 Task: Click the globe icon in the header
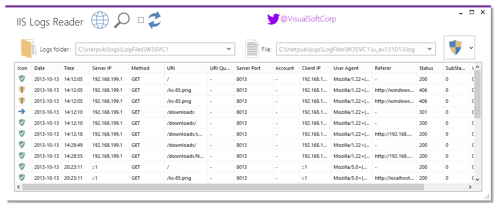(x=100, y=20)
